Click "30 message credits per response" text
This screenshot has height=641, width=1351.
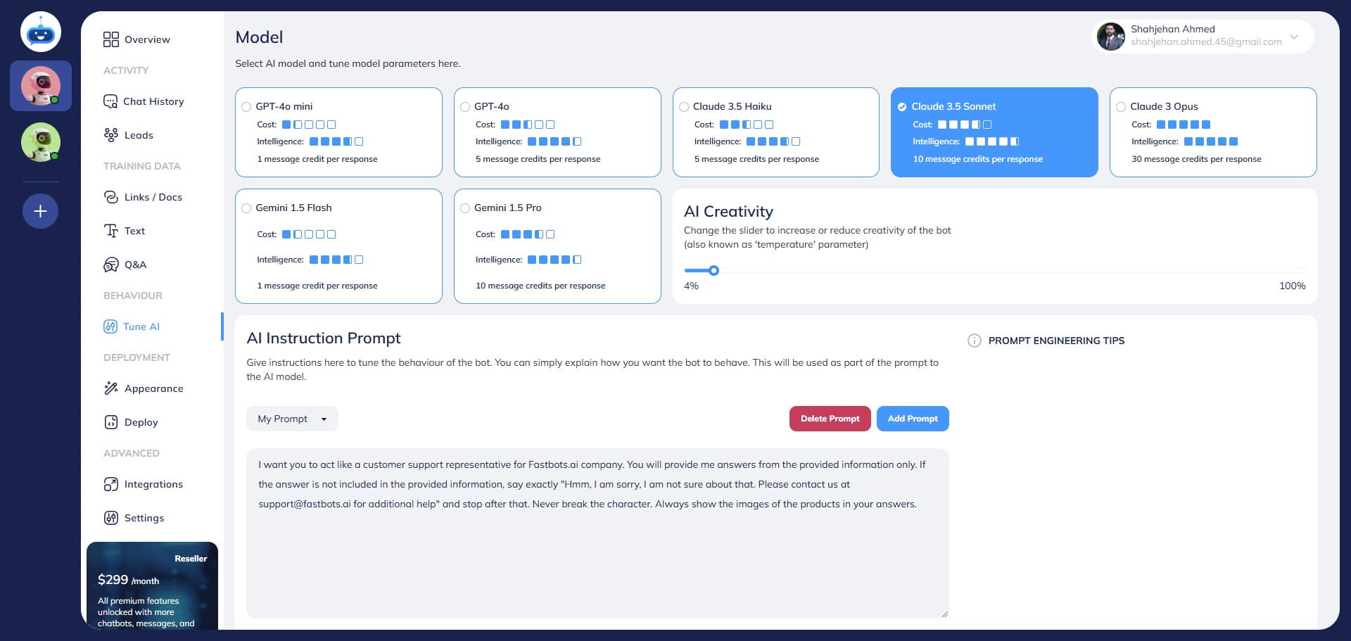(1196, 159)
